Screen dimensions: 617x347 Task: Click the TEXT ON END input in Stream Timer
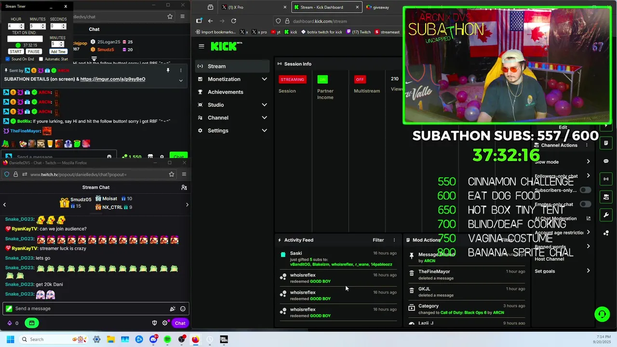click(25, 39)
